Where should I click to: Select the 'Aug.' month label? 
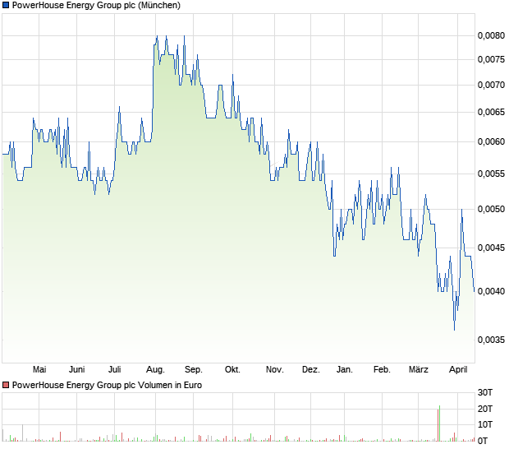155,370
